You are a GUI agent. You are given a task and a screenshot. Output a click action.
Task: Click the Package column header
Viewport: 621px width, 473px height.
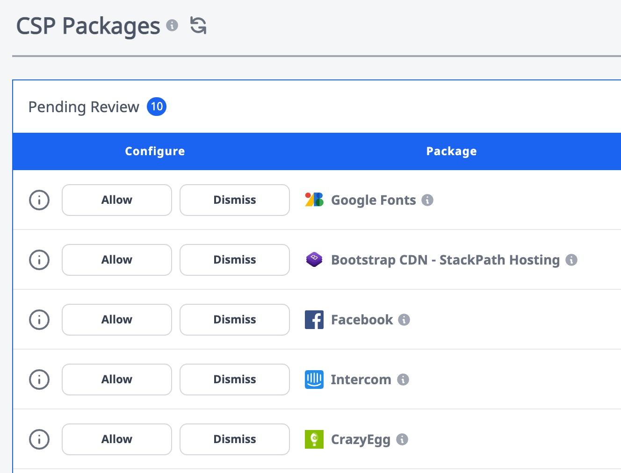451,151
